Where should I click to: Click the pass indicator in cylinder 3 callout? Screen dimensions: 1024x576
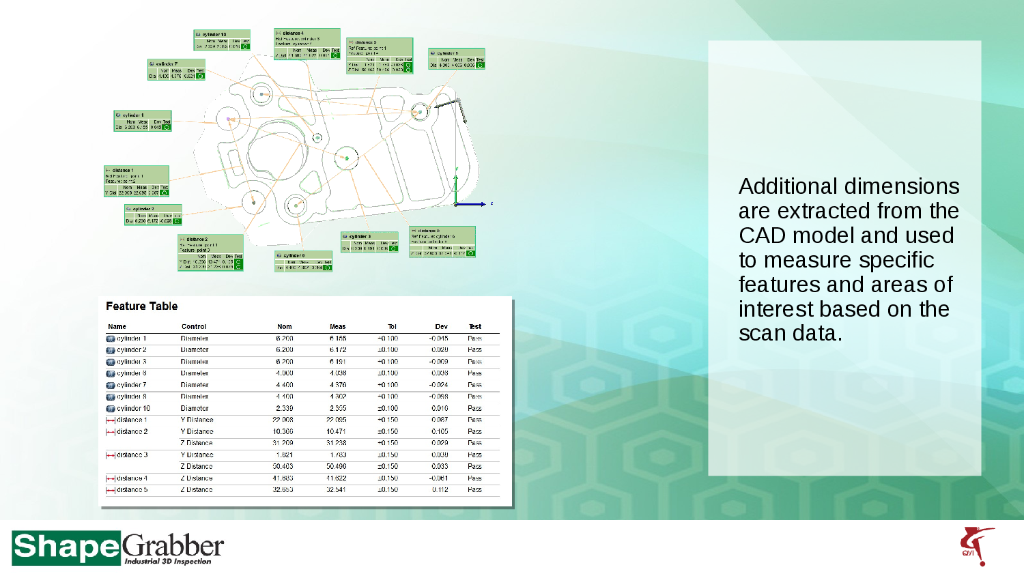(x=393, y=248)
